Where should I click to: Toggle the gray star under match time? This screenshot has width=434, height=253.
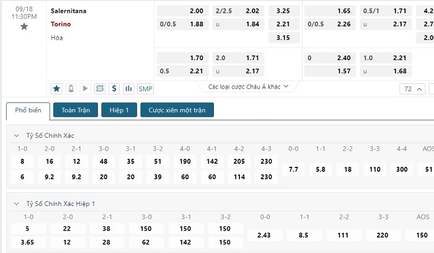pos(24,27)
